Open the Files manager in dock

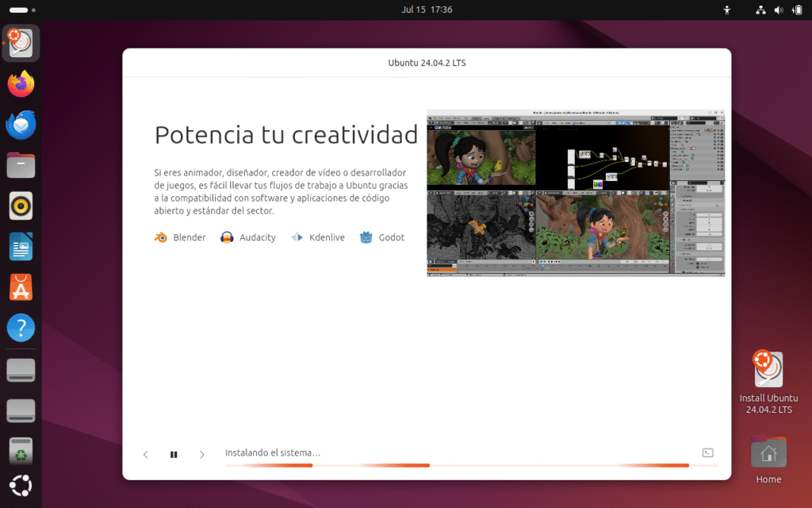21,165
